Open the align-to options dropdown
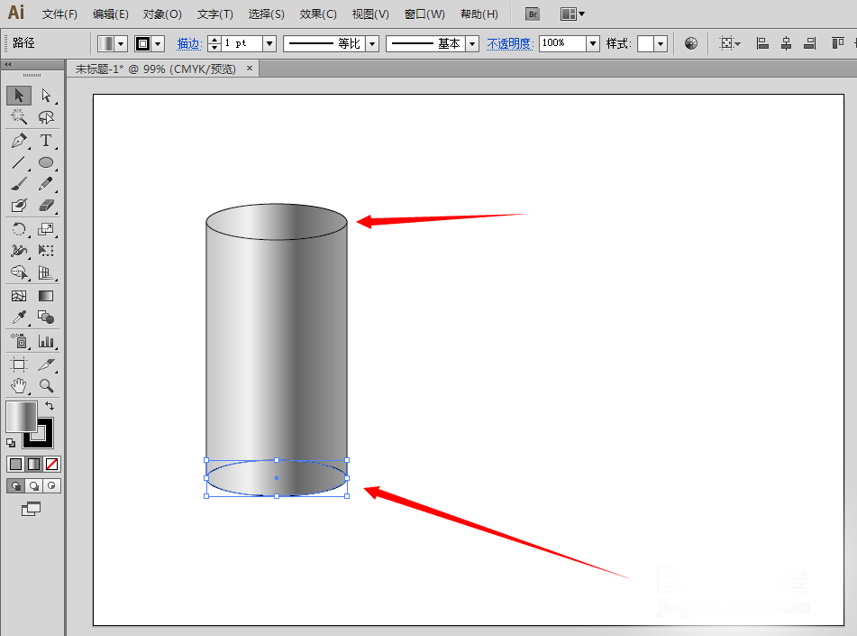Image resolution: width=857 pixels, height=636 pixels. click(730, 44)
